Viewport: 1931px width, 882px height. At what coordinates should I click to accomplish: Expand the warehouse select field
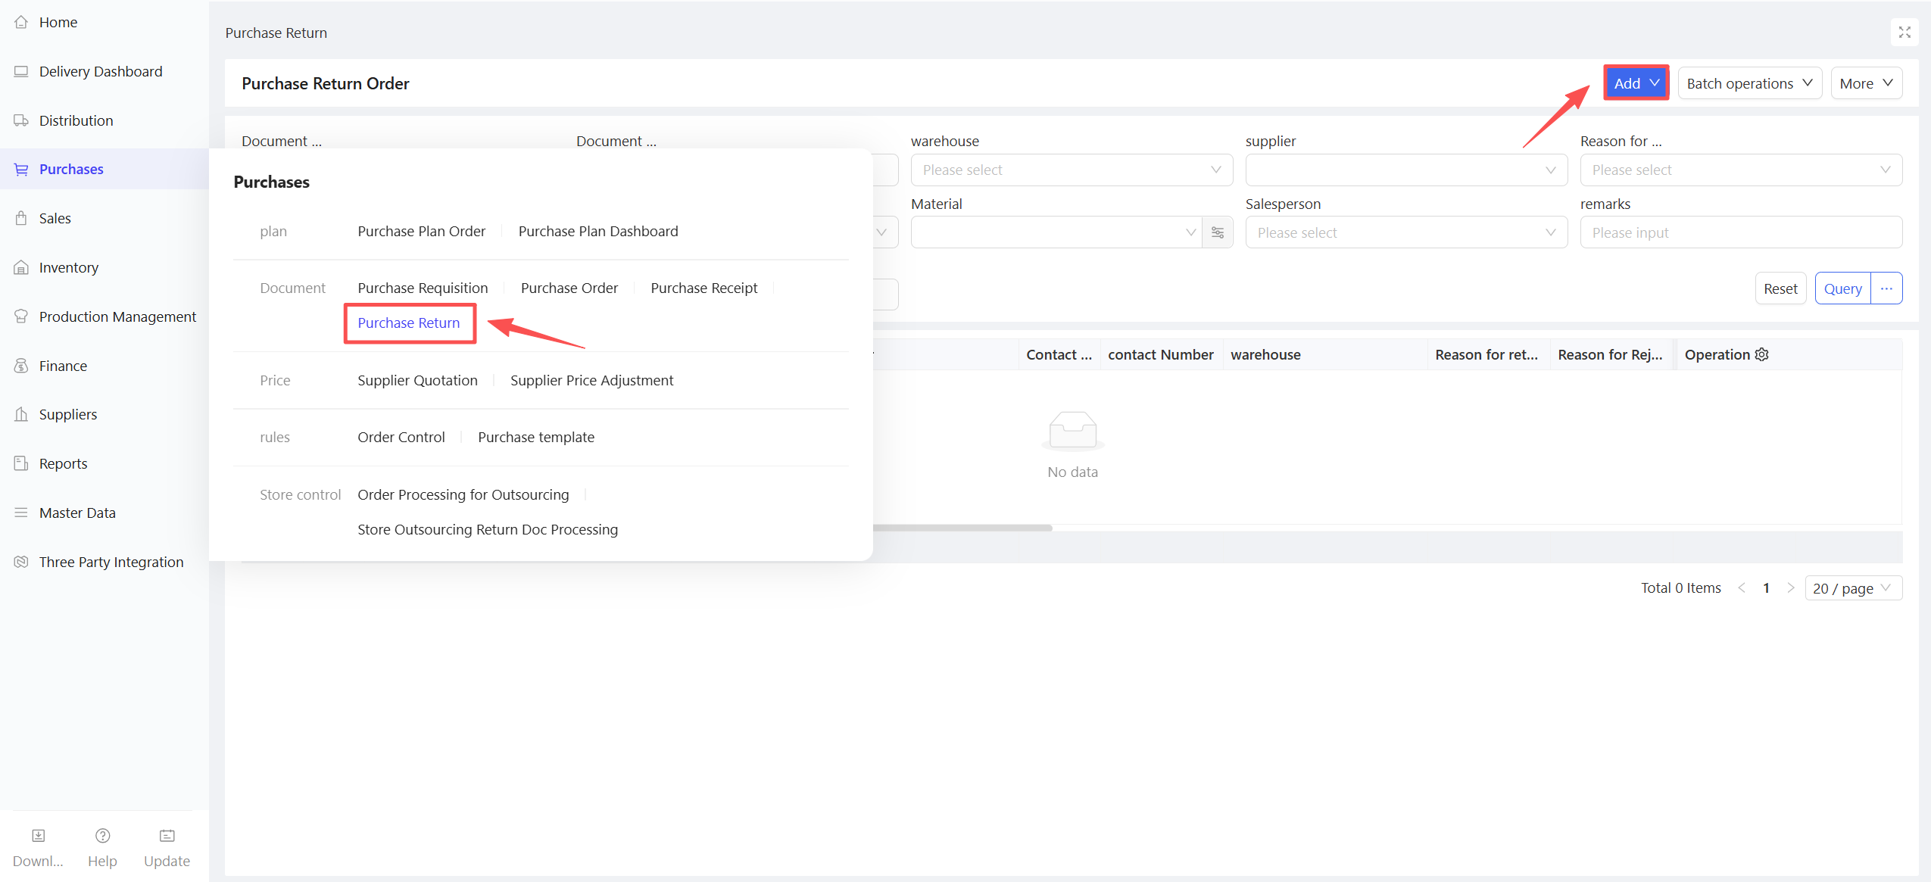coord(1071,170)
